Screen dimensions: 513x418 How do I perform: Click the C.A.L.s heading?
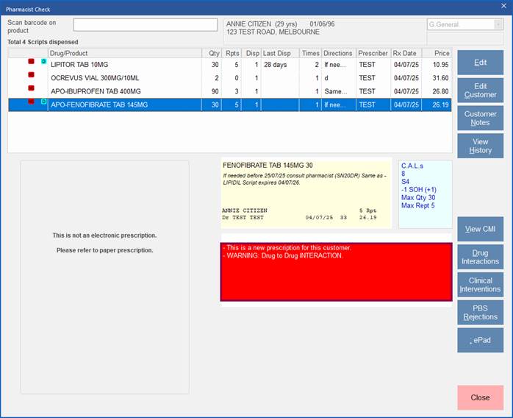pos(412,166)
